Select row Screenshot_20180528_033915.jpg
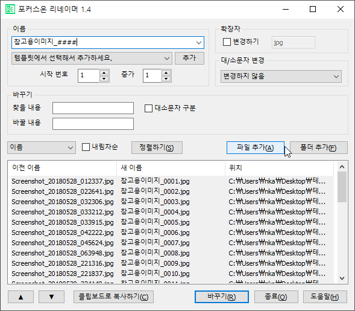355x311 pixels. click(x=172, y=223)
